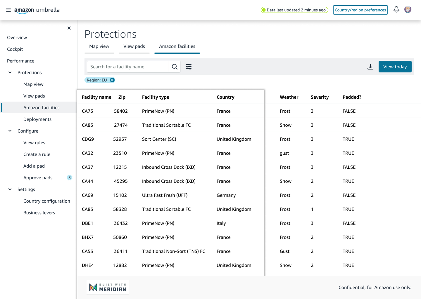The height and width of the screenshot is (299, 421).
Task: Click the lowercase gust weather cell
Action: 284,153
